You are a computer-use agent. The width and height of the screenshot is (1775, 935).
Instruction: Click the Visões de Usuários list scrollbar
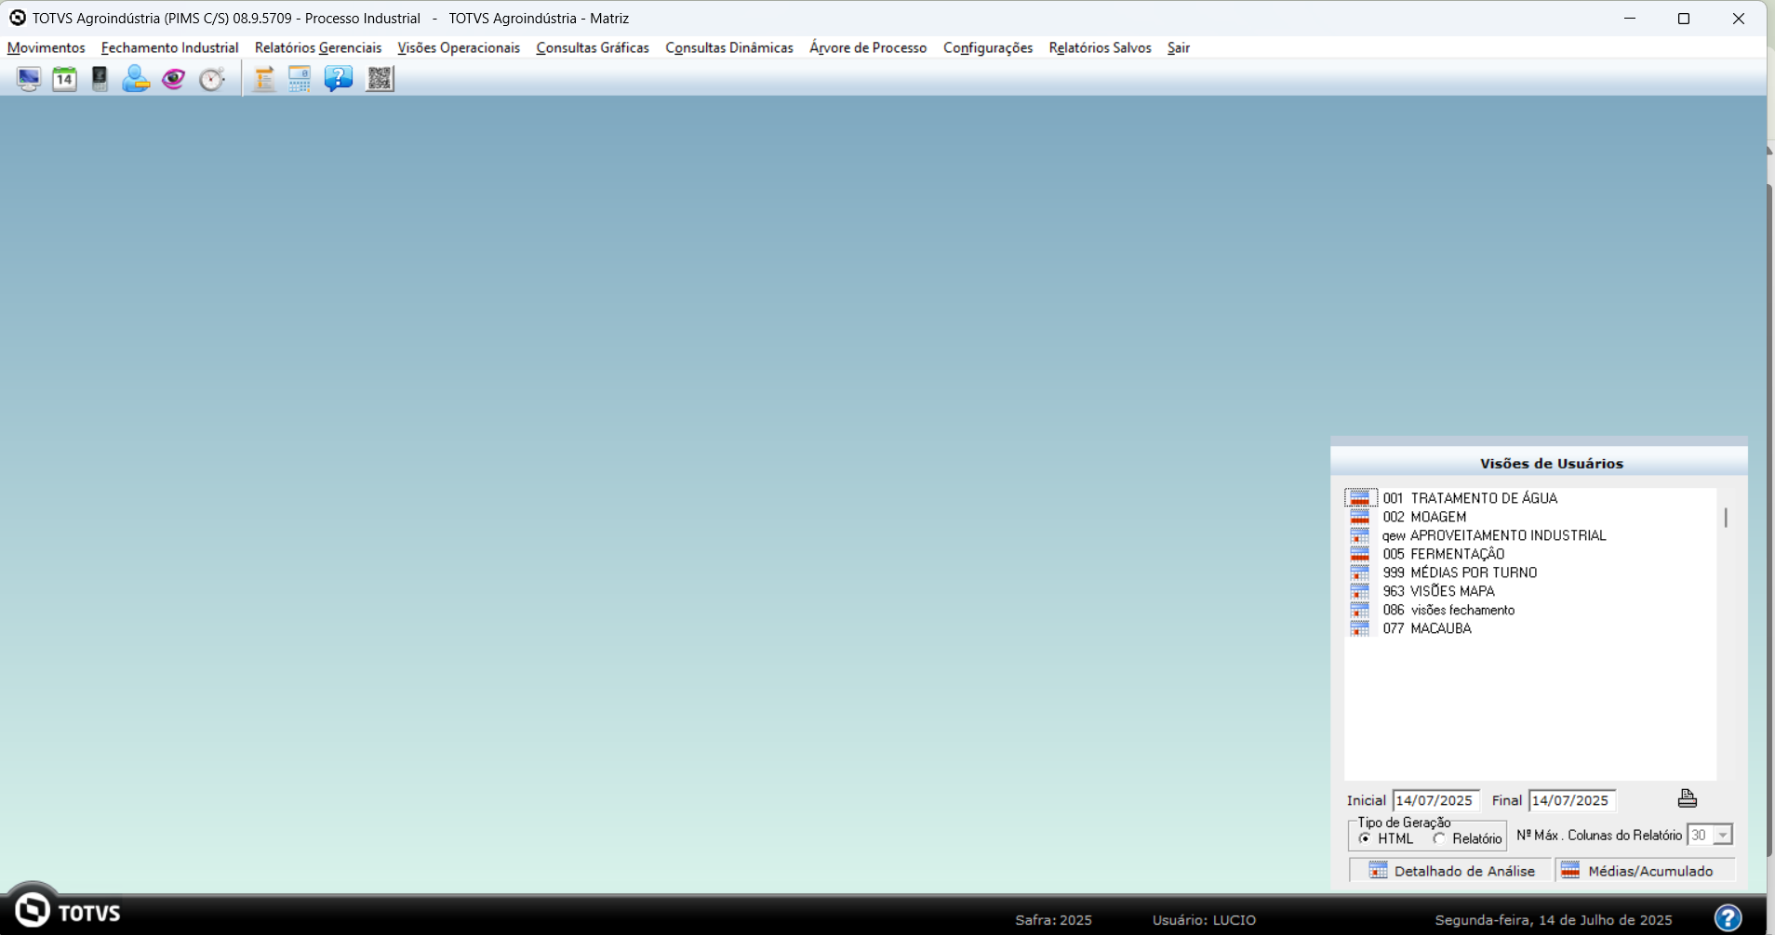1726,518
